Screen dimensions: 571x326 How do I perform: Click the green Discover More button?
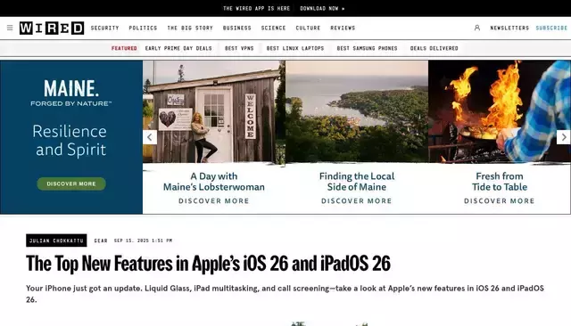coord(71,183)
